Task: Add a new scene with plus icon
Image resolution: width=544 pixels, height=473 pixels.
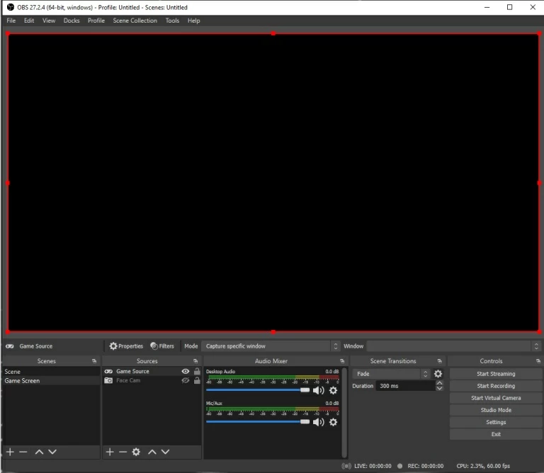Action: click(x=10, y=452)
